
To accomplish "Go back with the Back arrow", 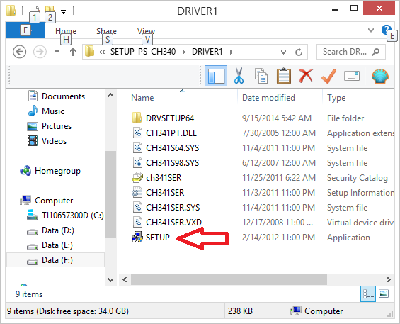I will [19, 52].
